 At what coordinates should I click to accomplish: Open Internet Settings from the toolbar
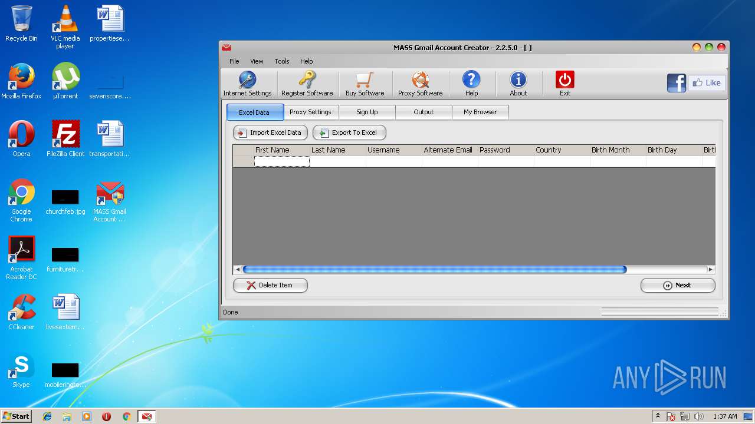[247, 84]
